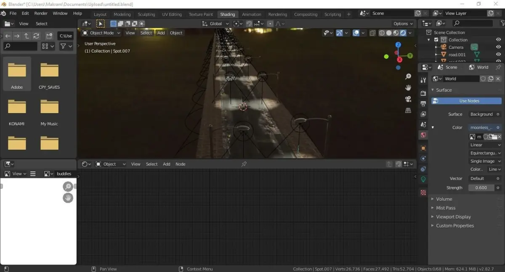Hide Collection with eye icon
505x272 pixels.
click(x=498, y=40)
